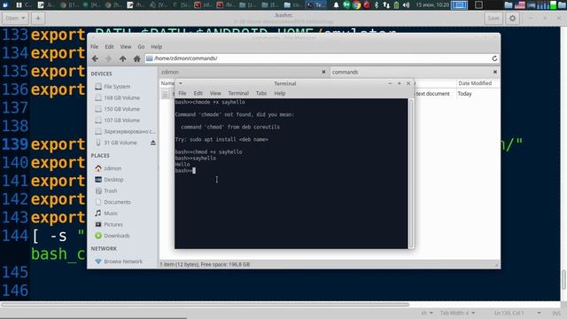Click the Open button in editor
The width and height of the screenshot is (567, 319).
15,18
